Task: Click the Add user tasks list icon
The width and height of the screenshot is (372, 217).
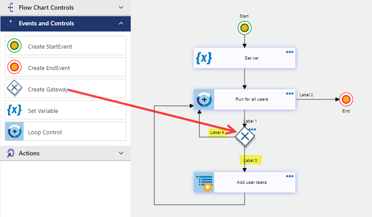Action: click(x=204, y=182)
